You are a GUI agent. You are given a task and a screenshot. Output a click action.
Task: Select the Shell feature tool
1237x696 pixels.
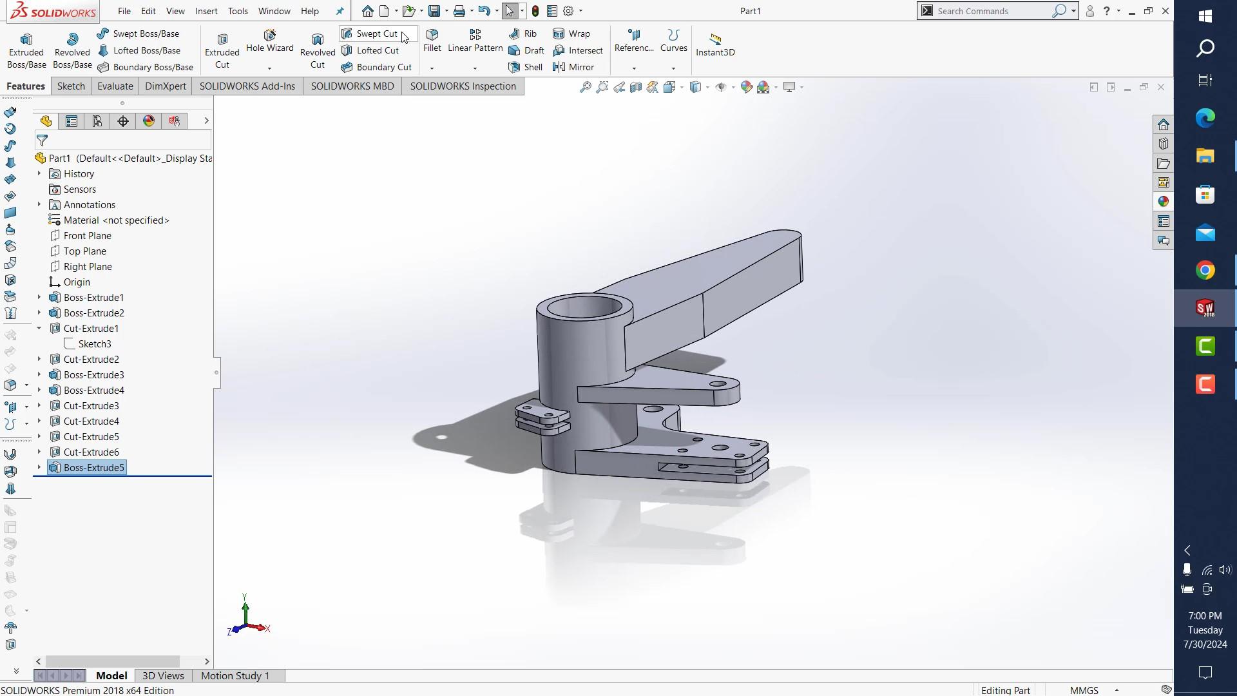[x=526, y=67]
